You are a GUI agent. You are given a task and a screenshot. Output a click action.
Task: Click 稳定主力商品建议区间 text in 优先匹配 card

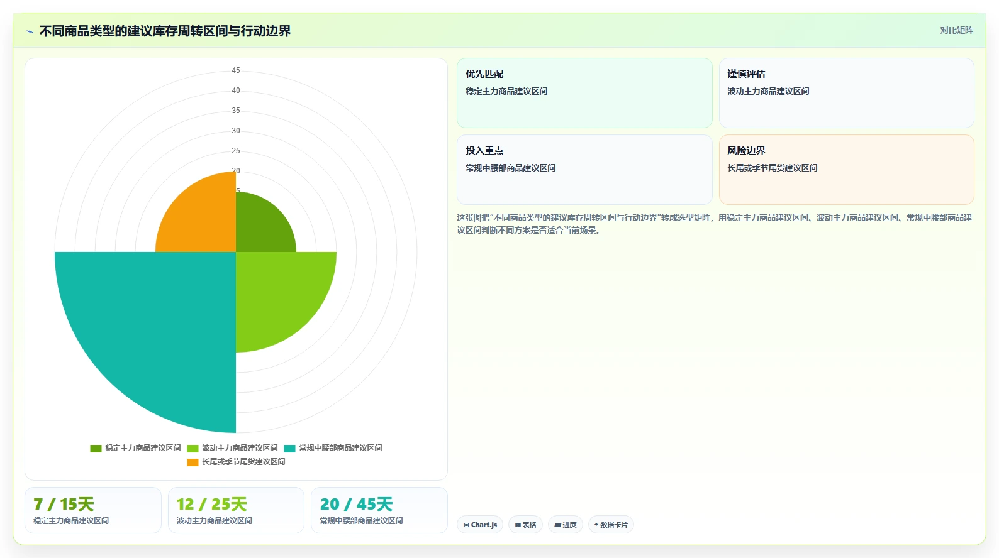[x=506, y=91]
